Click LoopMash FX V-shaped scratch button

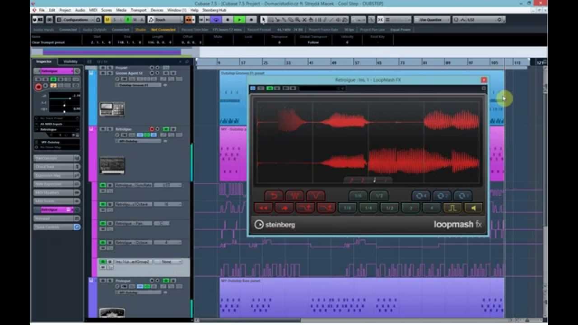tap(316, 196)
